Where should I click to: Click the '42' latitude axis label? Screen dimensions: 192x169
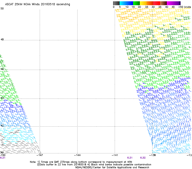pyautogui.click(x=2, y=126)
